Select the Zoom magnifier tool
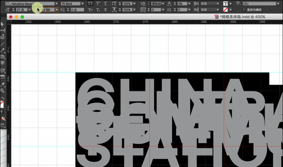The width and height of the screenshot is (283, 167). pyautogui.click(x=2, y=91)
